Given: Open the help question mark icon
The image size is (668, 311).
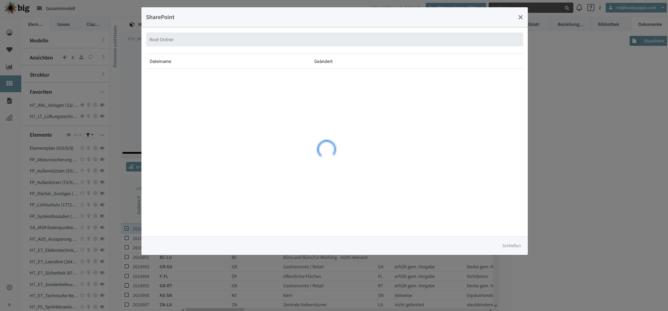Looking at the screenshot, I should (591, 7).
